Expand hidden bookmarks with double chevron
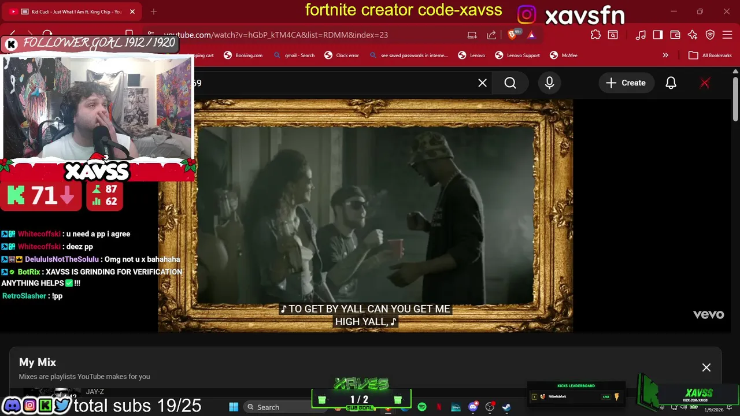740x416 pixels. click(x=665, y=55)
